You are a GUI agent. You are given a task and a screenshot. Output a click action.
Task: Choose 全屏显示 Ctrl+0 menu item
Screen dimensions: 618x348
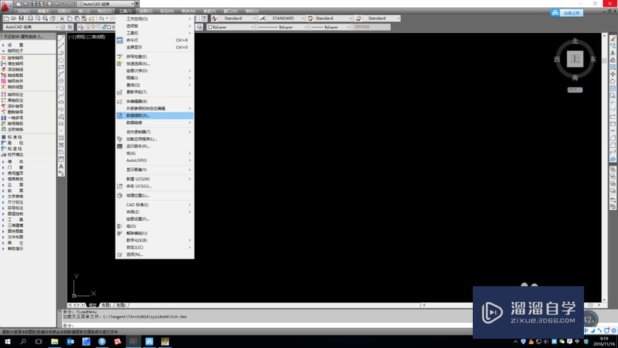pos(154,47)
